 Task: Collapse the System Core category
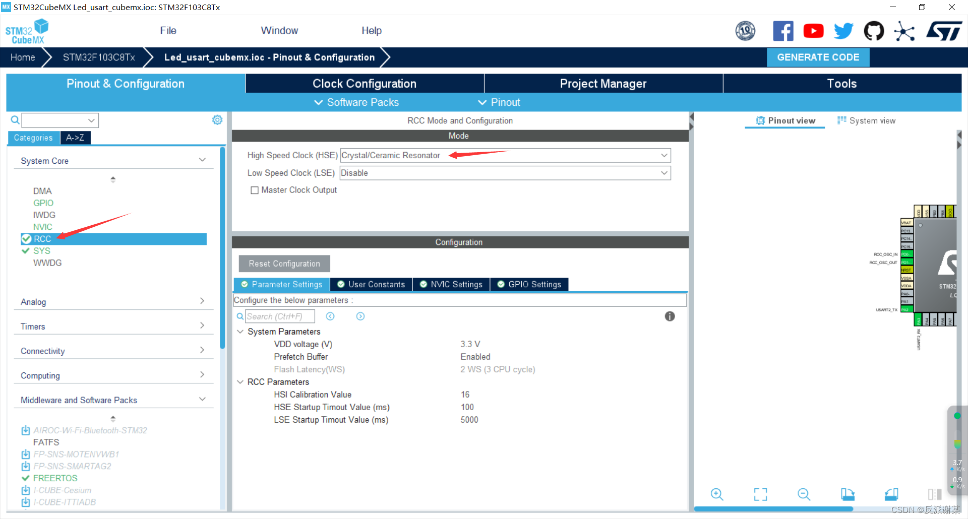pyautogui.click(x=202, y=160)
